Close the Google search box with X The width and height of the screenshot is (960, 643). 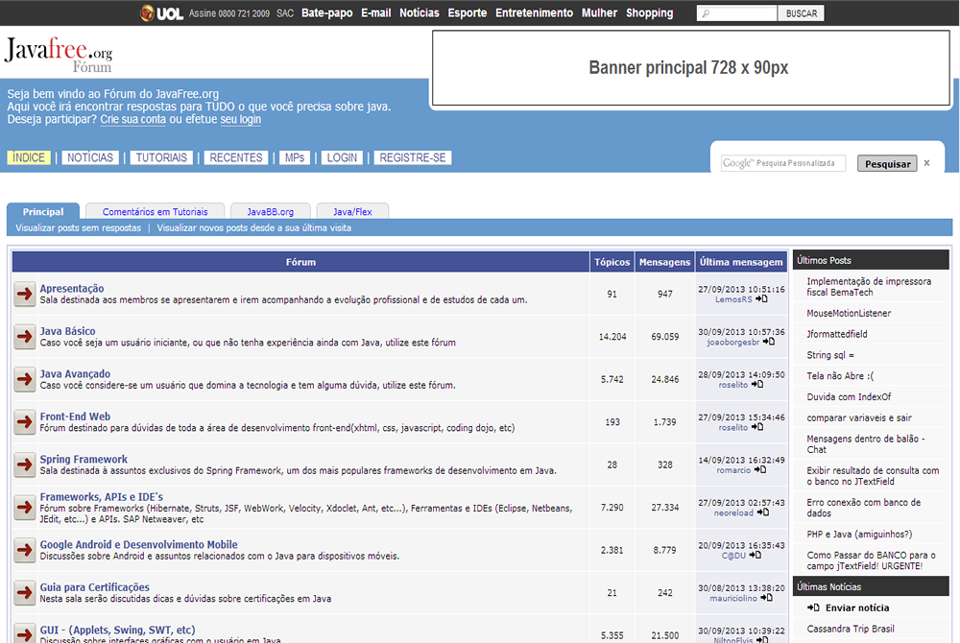[x=927, y=163]
